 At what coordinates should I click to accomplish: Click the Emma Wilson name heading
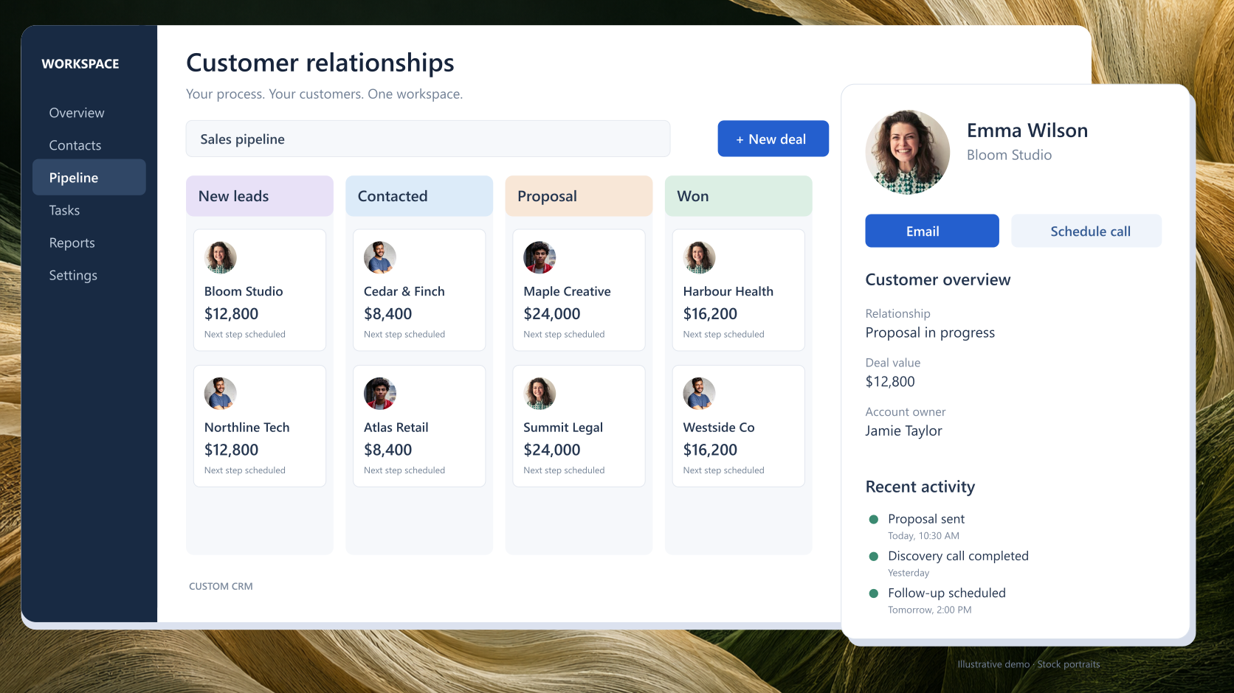1027,130
